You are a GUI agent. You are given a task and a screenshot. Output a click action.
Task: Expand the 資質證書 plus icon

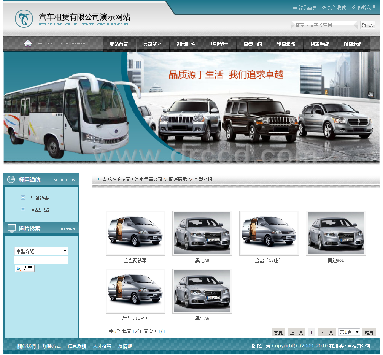(x=23, y=198)
